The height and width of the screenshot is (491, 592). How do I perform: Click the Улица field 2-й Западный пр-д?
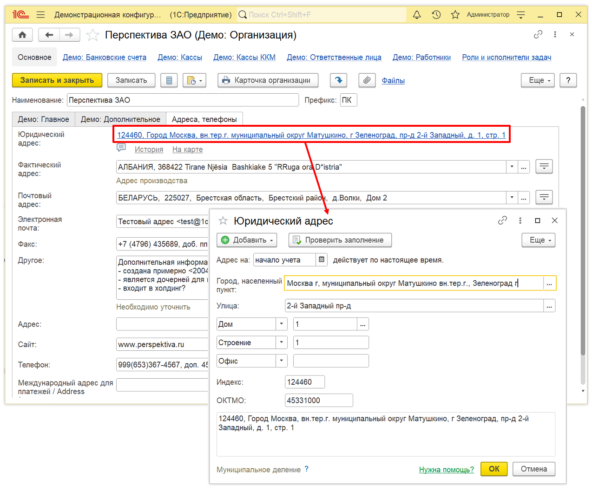[x=414, y=306]
